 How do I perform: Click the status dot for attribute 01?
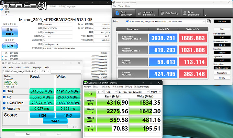(3, 56)
